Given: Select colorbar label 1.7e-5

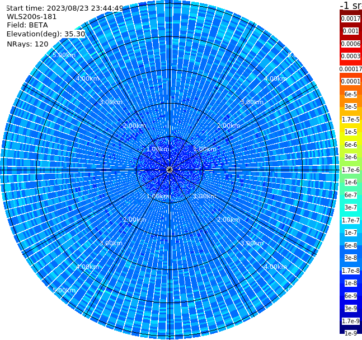Looking at the screenshot, I should coord(351,119).
